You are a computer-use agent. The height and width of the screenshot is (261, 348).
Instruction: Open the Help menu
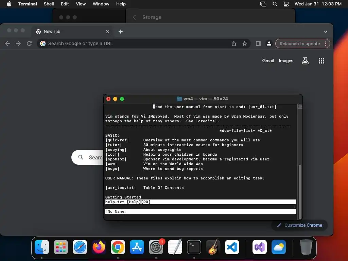click(x=121, y=4)
